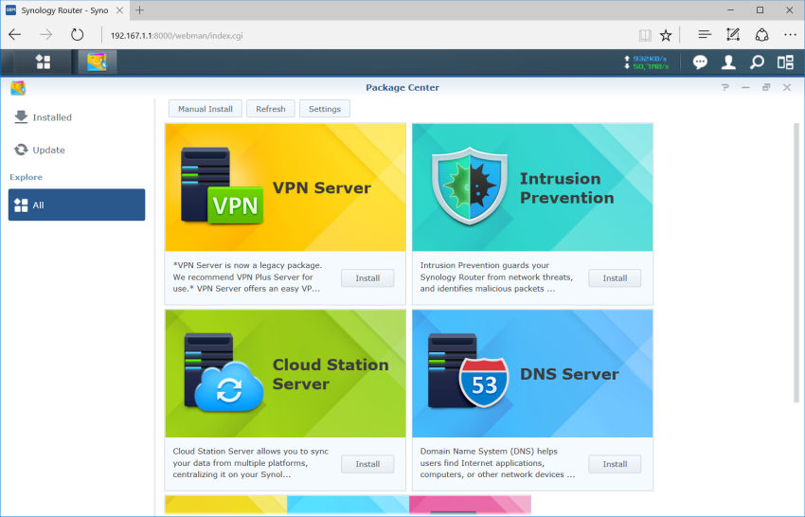Install the Cloud Station Server package
The width and height of the screenshot is (805, 517).
[367, 464]
